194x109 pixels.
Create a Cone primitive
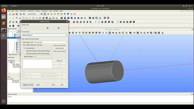(x=75, y=18)
